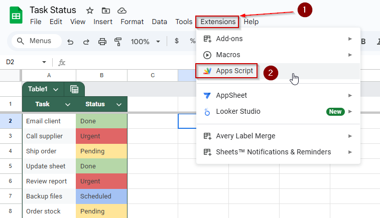Star the Task Status document

point(90,11)
